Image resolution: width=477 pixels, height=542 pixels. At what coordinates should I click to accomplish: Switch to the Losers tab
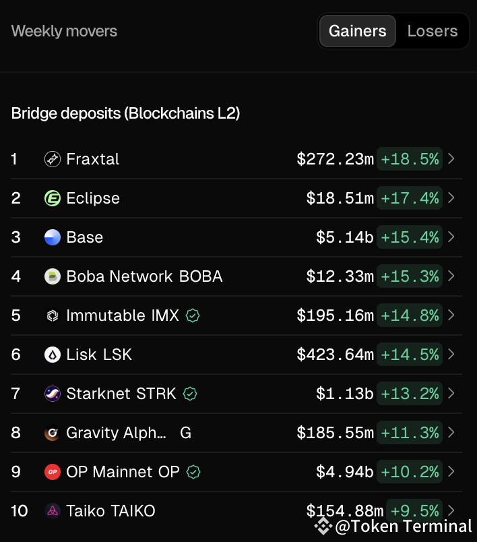tap(432, 30)
